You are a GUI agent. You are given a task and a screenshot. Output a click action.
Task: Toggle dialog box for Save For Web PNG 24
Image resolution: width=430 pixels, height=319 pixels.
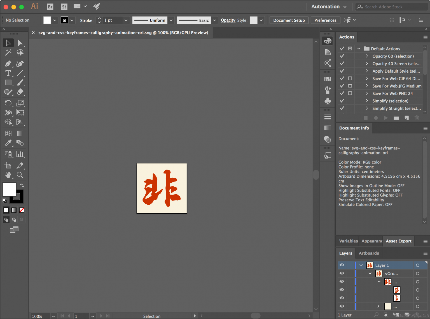tap(350, 93)
